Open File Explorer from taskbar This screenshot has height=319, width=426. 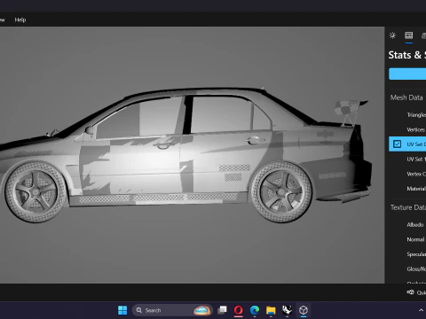tap(271, 310)
